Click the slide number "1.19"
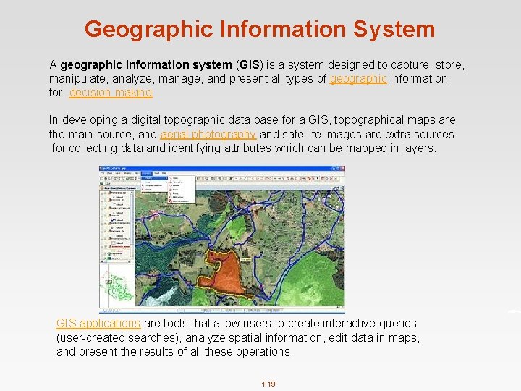 pyautogui.click(x=268, y=384)
